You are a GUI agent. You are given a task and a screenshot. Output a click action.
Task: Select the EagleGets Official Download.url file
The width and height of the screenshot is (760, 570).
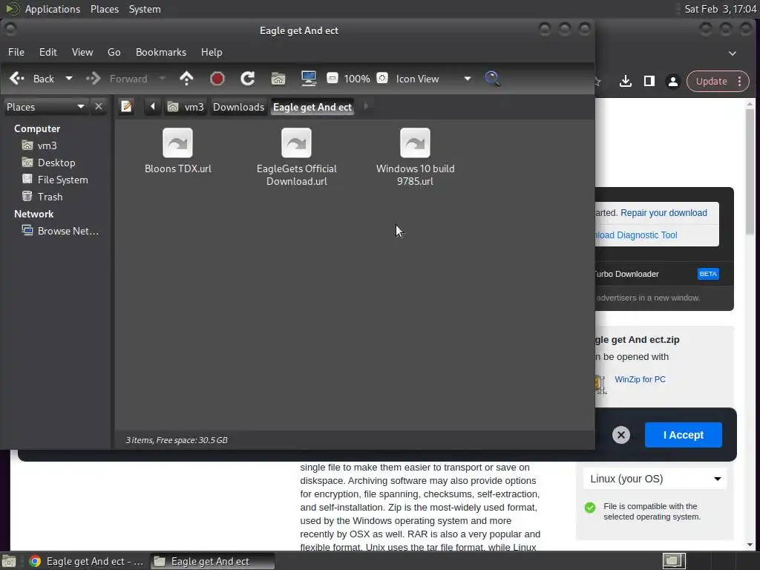pos(297,157)
